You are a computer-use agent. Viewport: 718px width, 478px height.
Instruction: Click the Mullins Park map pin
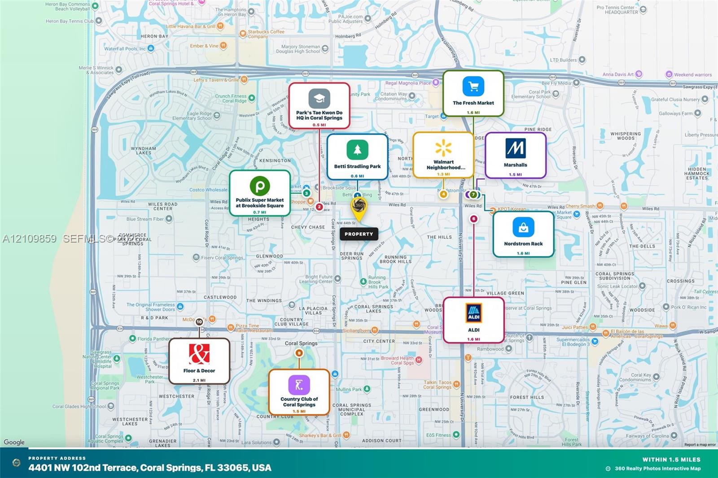point(367,389)
